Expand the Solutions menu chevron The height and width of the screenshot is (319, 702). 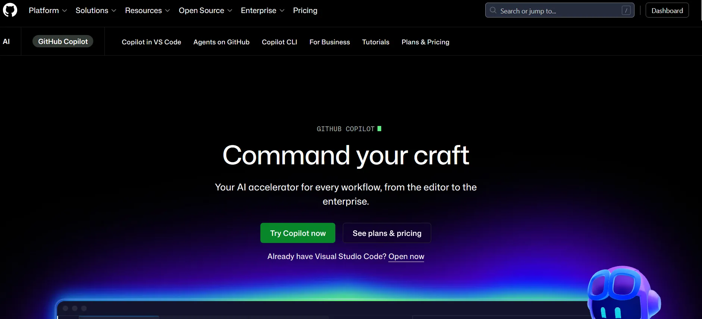(114, 11)
